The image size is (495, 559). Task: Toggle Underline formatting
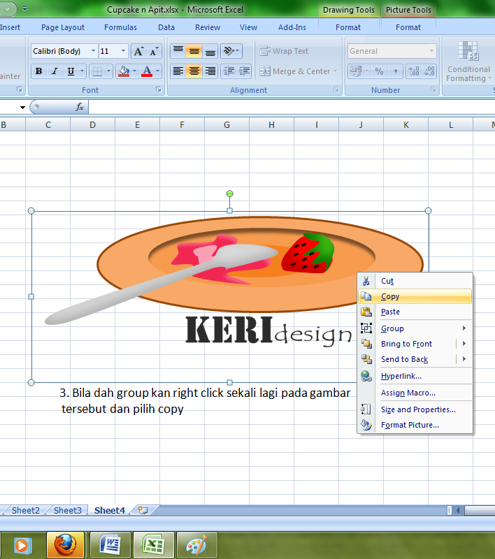pos(71,71)
